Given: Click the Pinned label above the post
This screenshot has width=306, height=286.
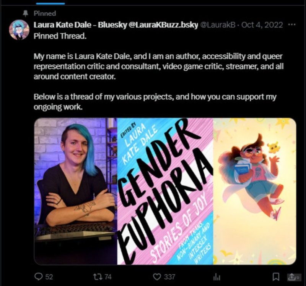Looking at the screenshot, I should (x=45, y=13).
